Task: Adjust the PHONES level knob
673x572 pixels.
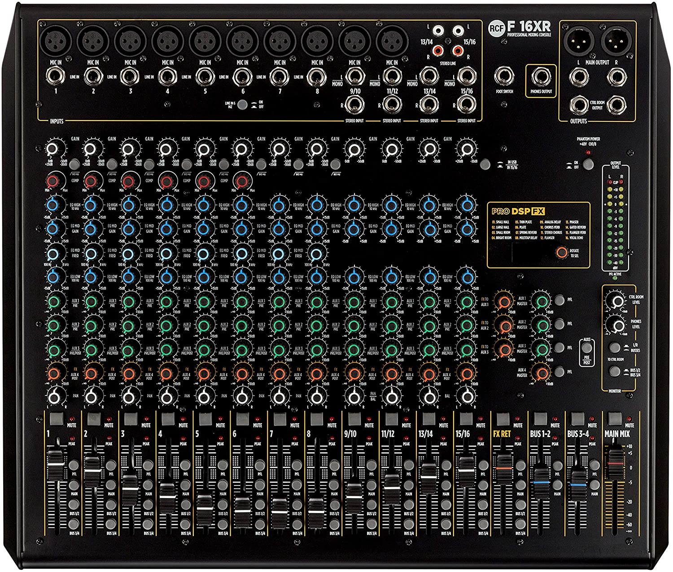Action: [x=617, y=325]
